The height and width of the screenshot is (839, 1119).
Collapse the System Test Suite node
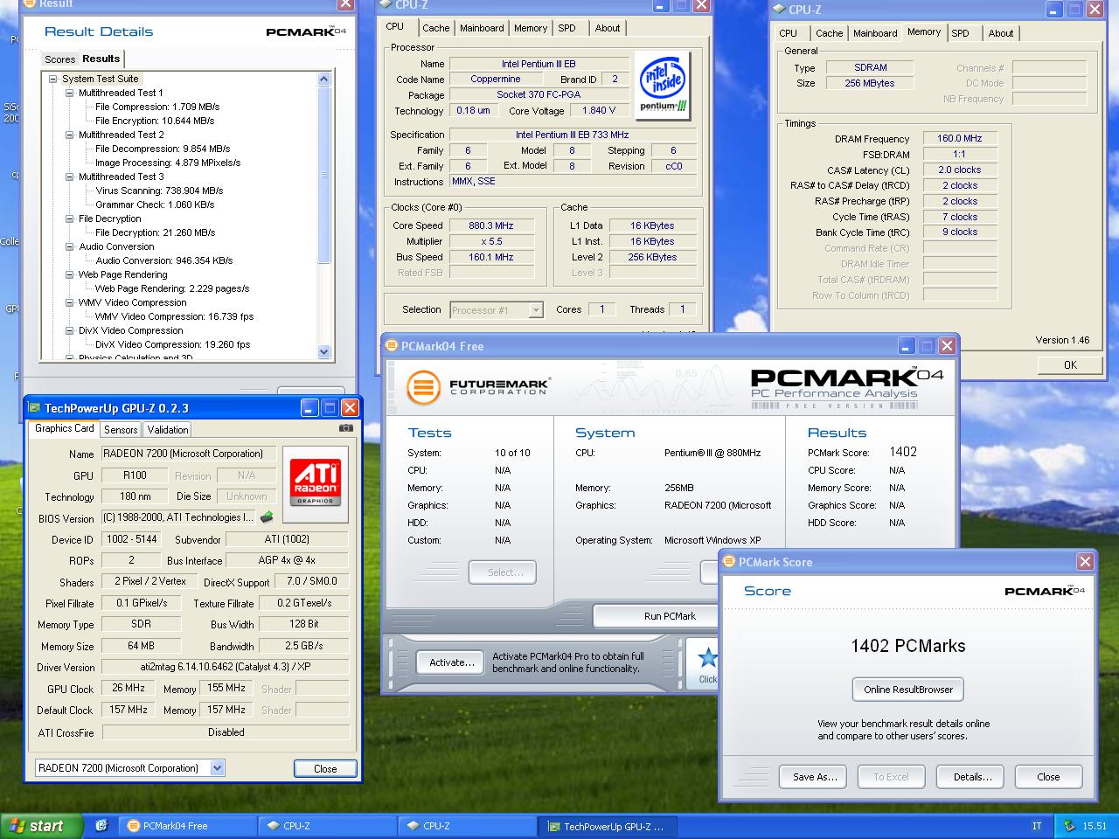(52, 79)
